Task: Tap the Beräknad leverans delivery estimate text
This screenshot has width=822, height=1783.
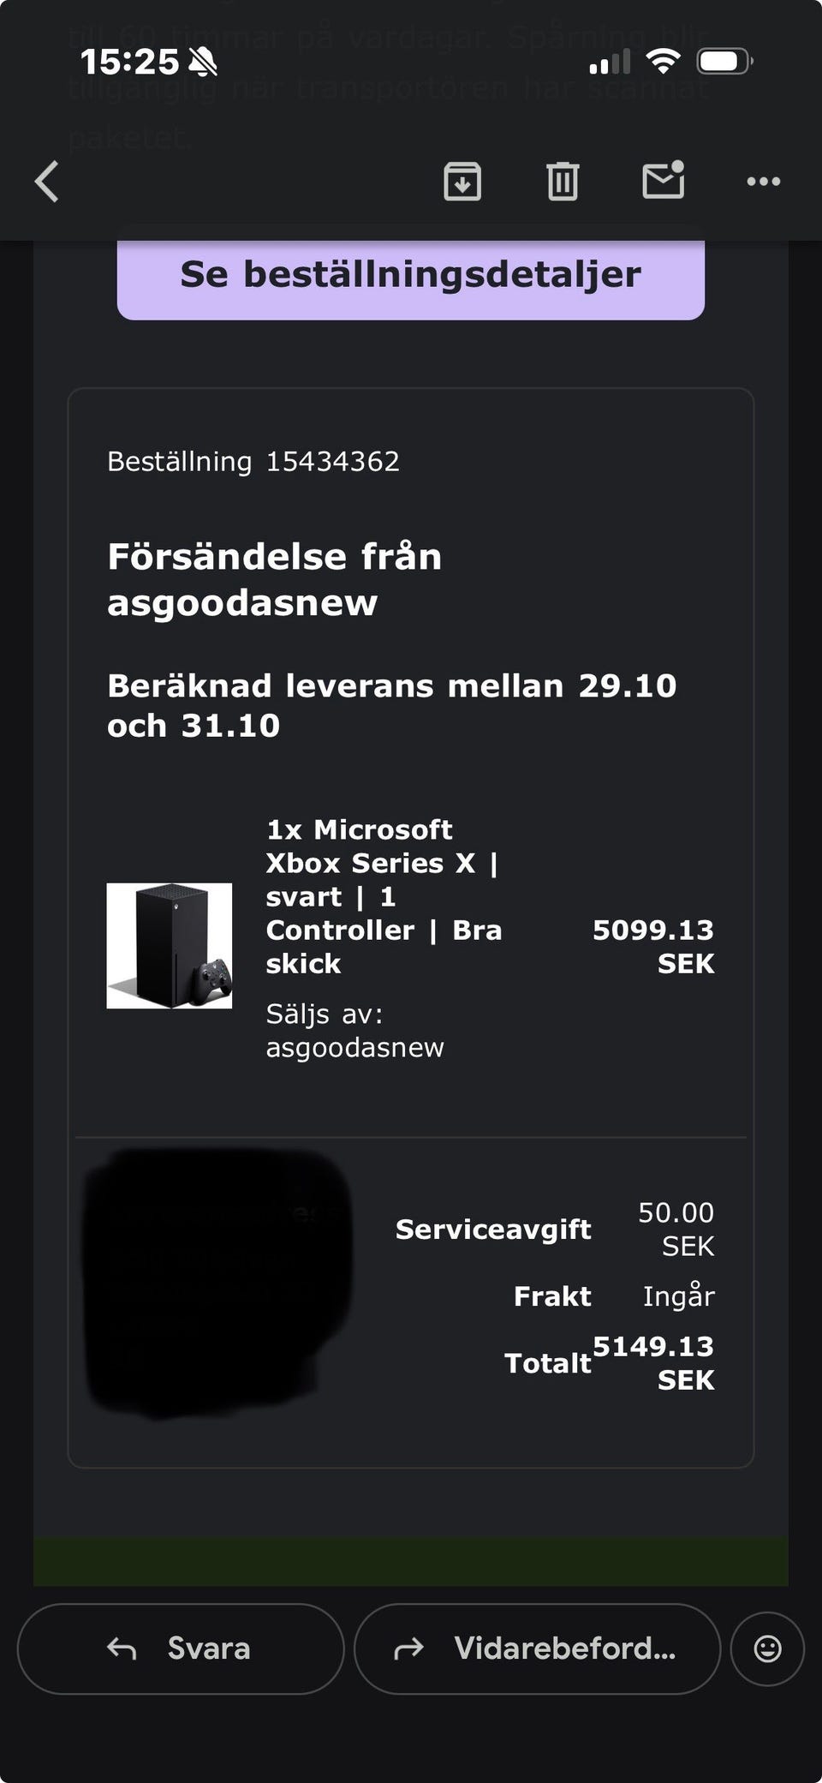Action: (391, 705)
